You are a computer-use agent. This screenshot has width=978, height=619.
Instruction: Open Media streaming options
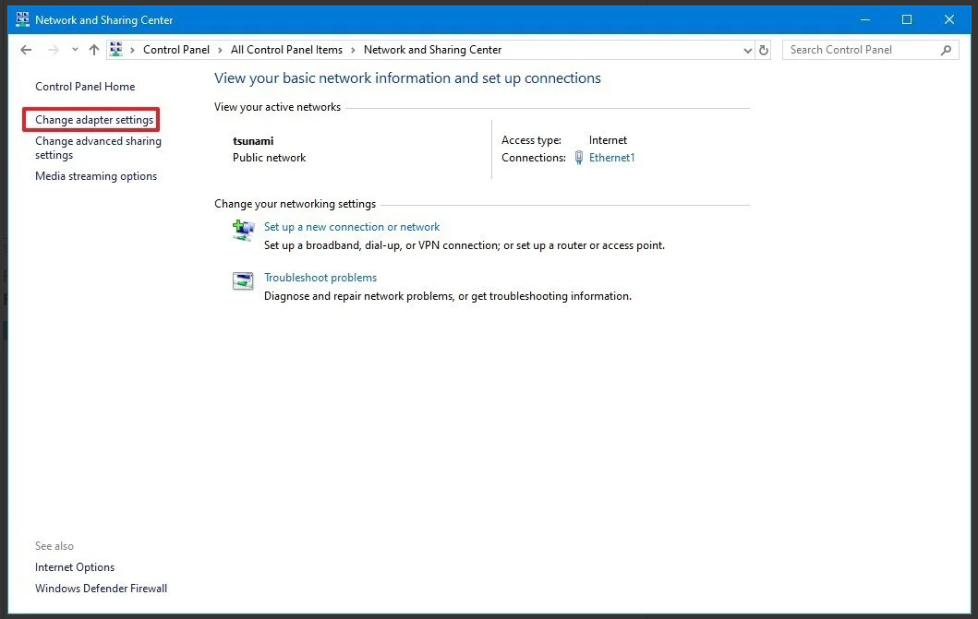[x=96, y=176]
